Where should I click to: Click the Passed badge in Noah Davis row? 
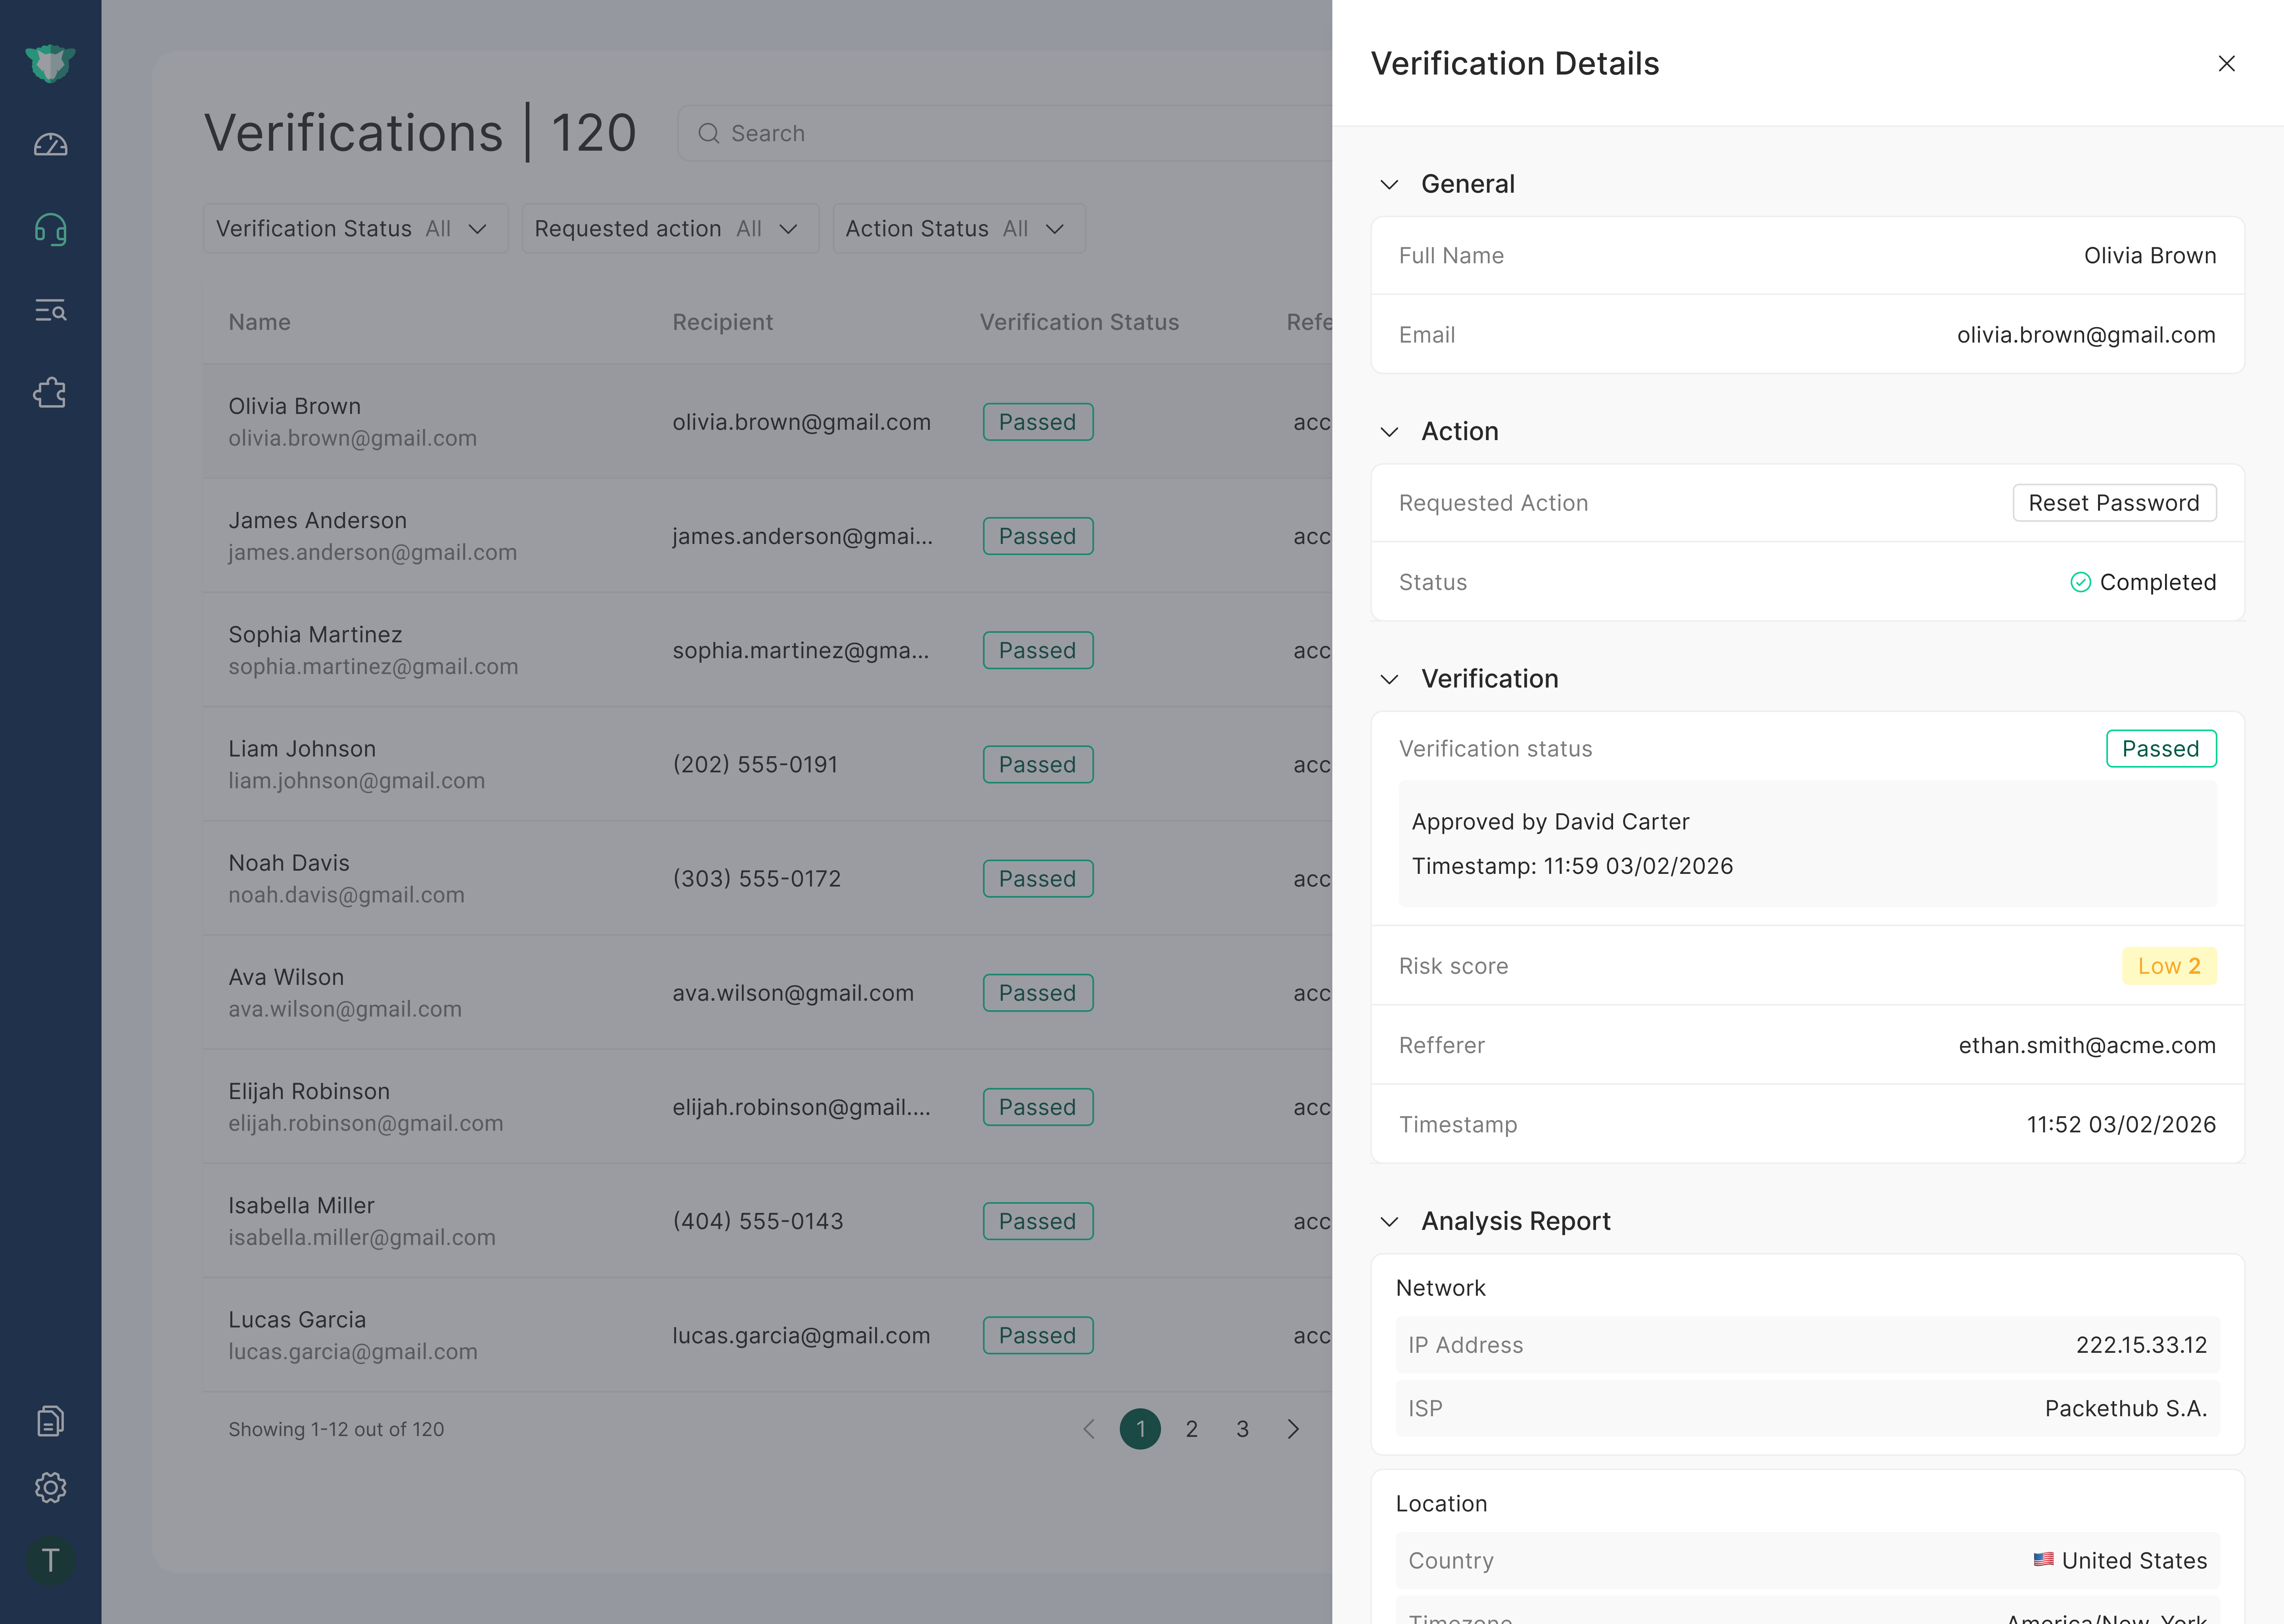(1038, 879)
